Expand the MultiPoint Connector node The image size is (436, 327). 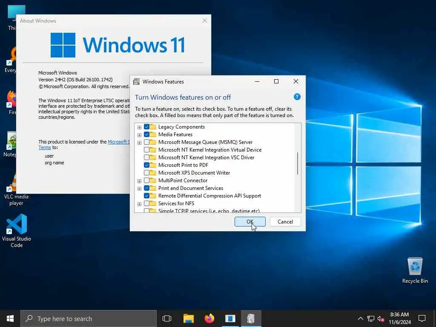tap(139, 181)
